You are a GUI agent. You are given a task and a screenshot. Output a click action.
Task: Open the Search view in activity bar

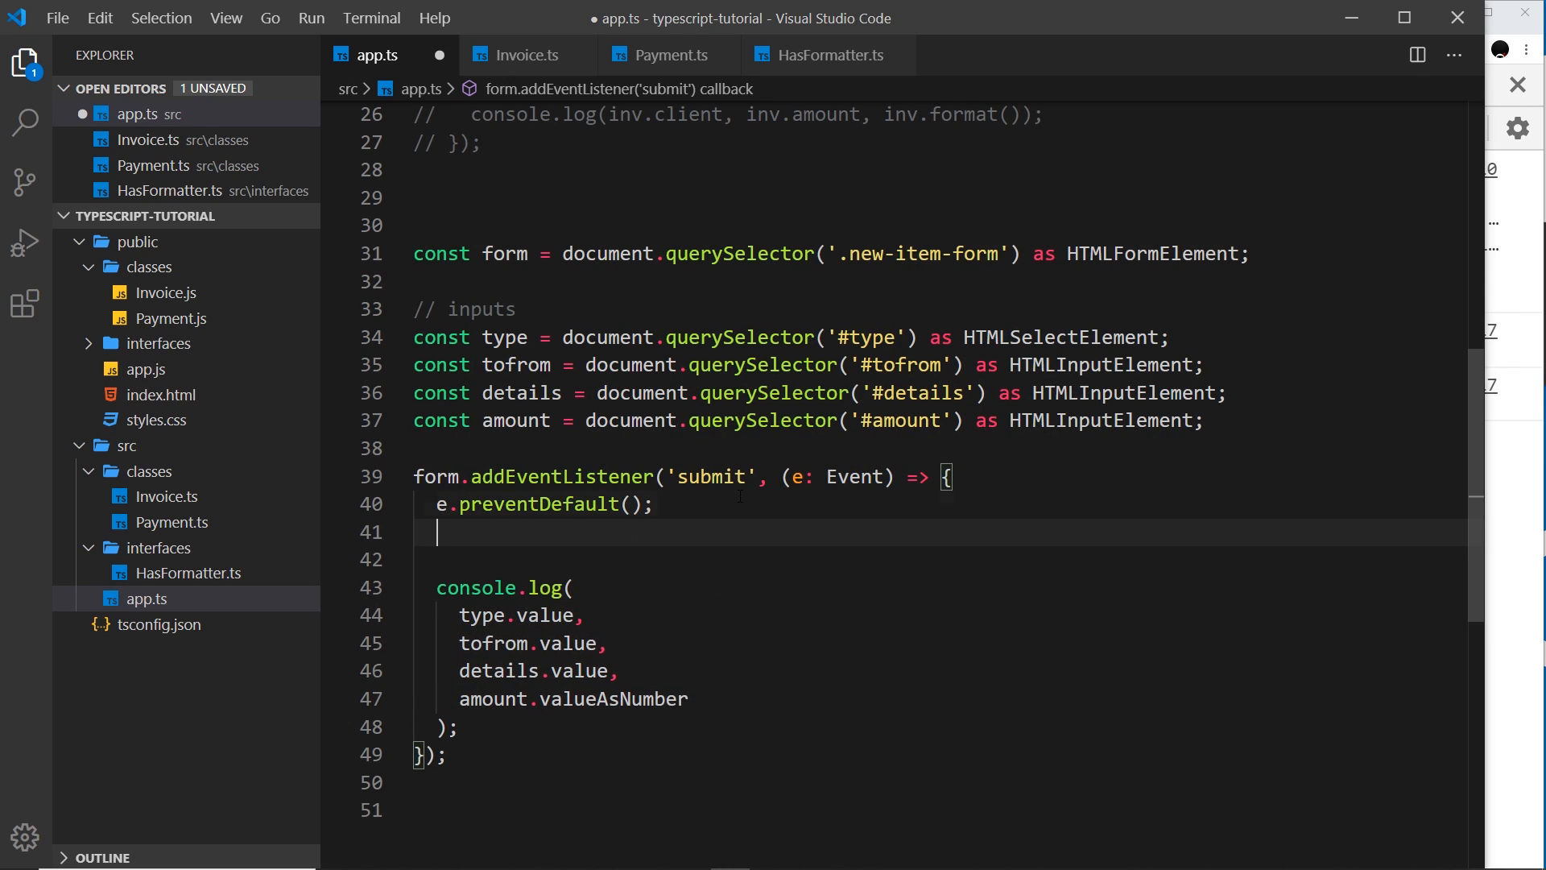[x=26, y=122]
